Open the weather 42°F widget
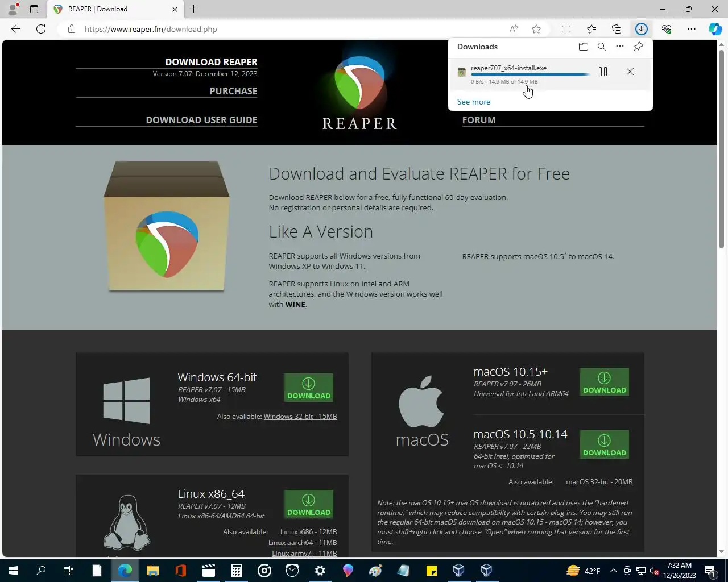Viewport: 728px width, 582px height. 584,571
